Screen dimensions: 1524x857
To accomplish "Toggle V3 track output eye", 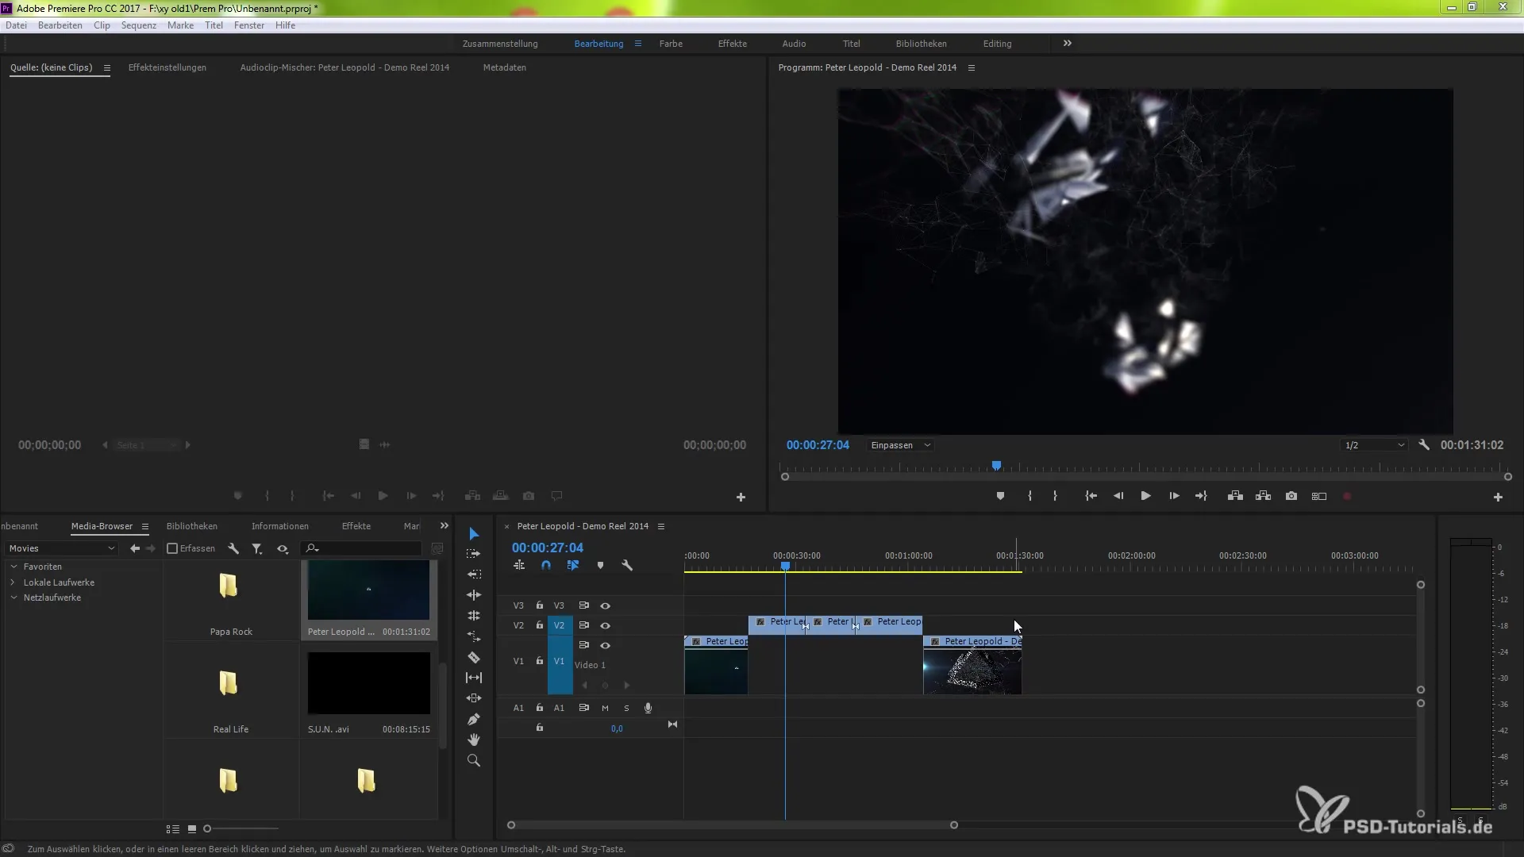I will [x=605, y=605].
